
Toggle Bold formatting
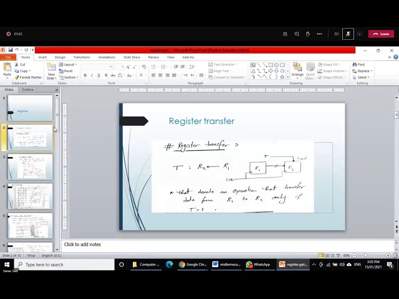[85, 75]
